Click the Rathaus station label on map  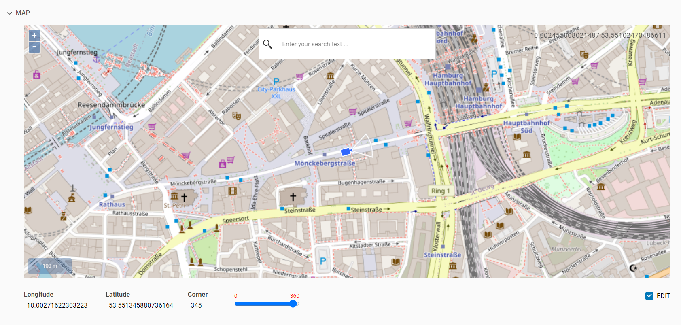tap(112, 204)
